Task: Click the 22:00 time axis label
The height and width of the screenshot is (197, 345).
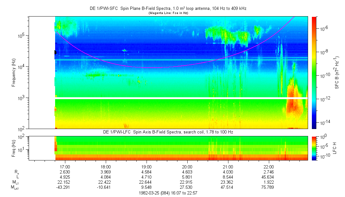Action: pos(269,167)
